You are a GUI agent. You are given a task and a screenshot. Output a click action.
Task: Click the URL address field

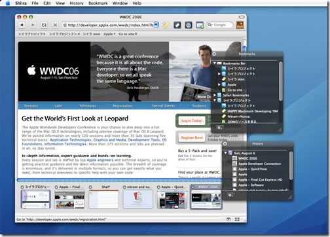[x=111, y=25]
